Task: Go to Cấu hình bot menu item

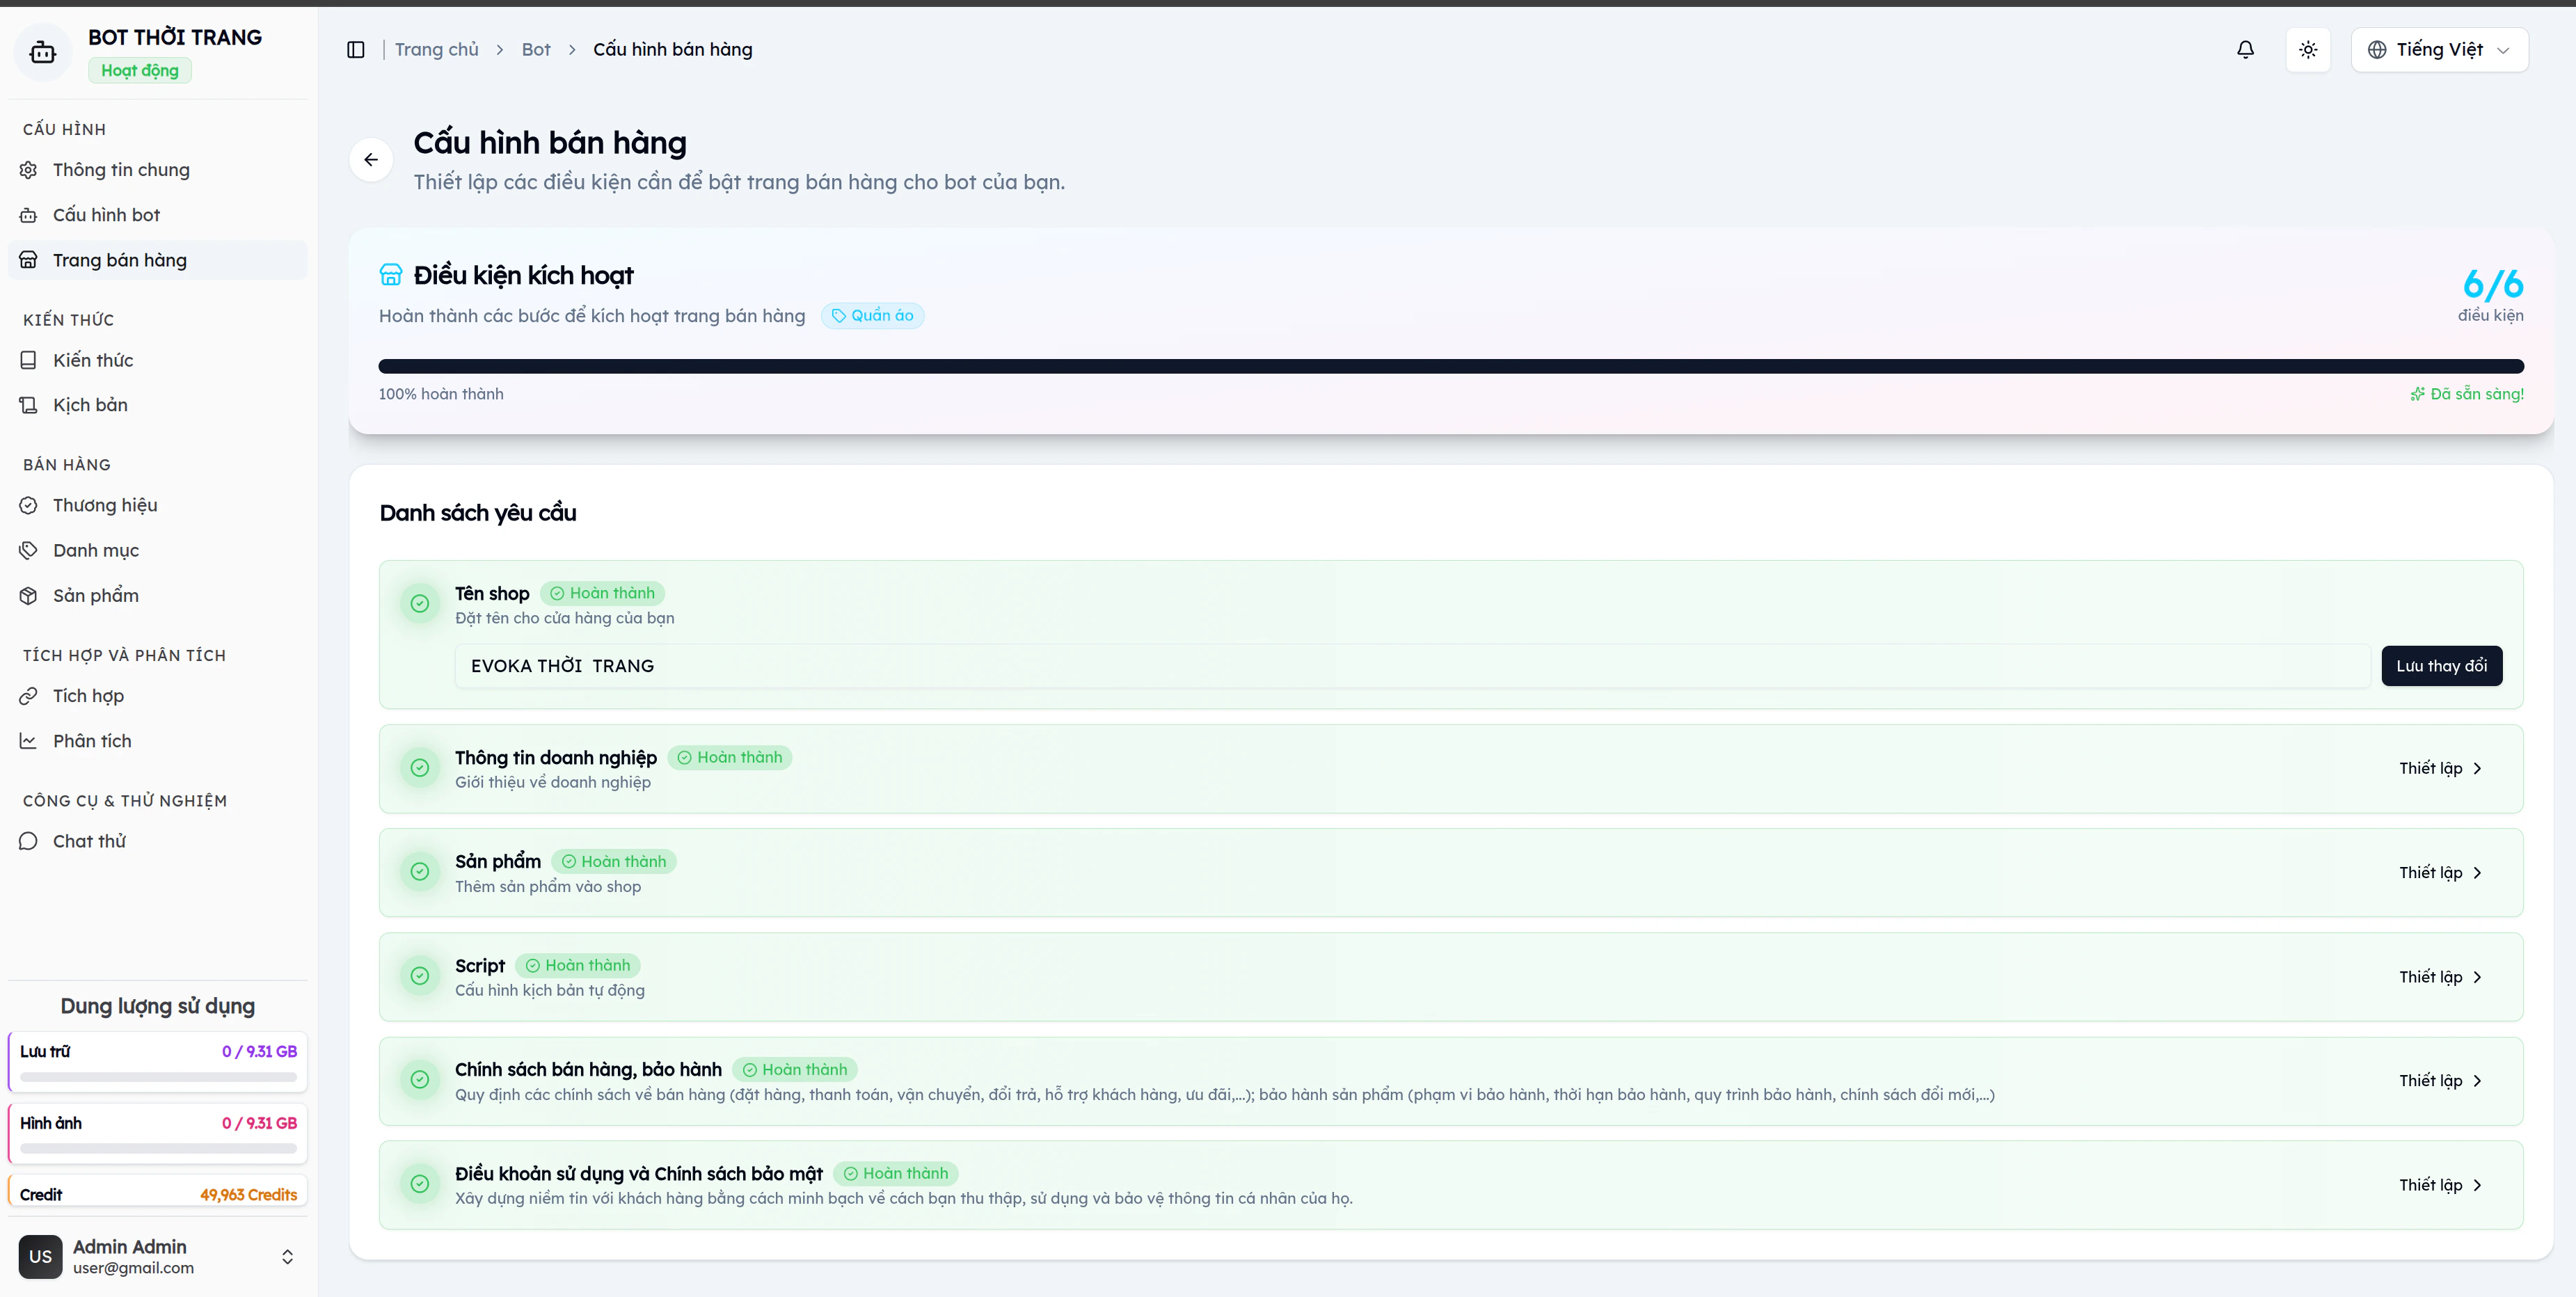Action: (106, 215)
